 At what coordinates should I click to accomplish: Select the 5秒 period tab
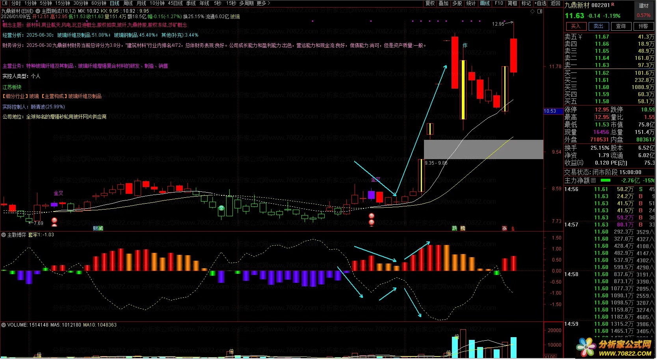(x=217, y=3)
